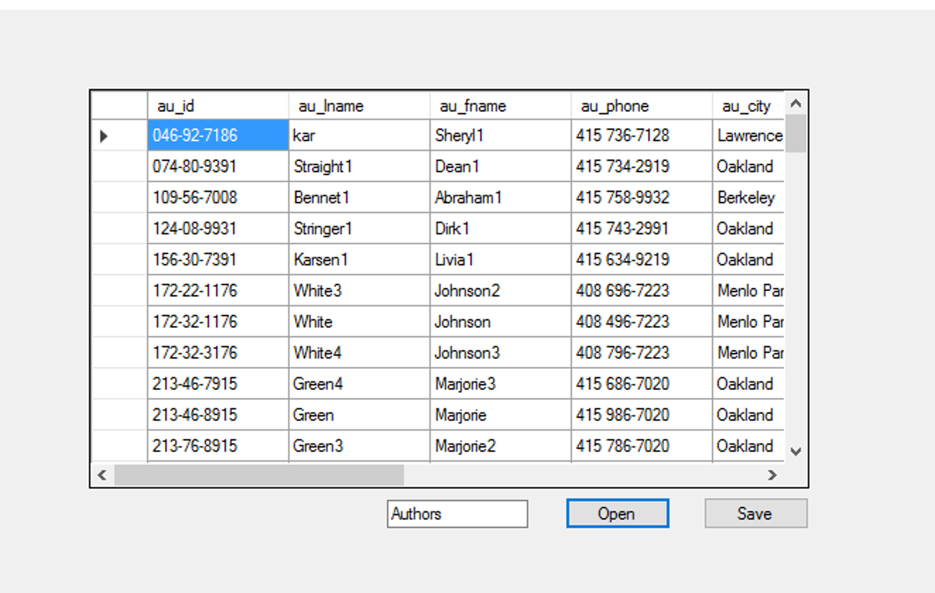The height and width of the screenshot is (593, 935).
Task: Select the 046-92-7186 cell
Action: 218,135
